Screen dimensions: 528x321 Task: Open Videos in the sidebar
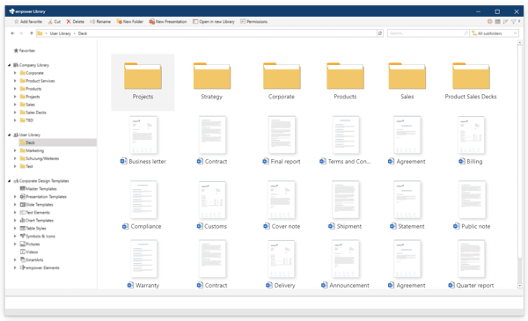tap(29, 252)
